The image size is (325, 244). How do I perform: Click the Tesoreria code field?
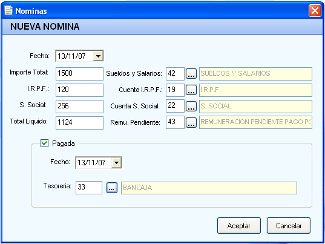click(x=89, y=188)
